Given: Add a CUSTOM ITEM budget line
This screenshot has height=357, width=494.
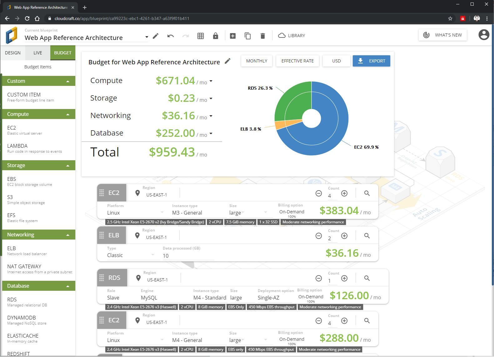Looking at the screenshot, I should point(39,97).
